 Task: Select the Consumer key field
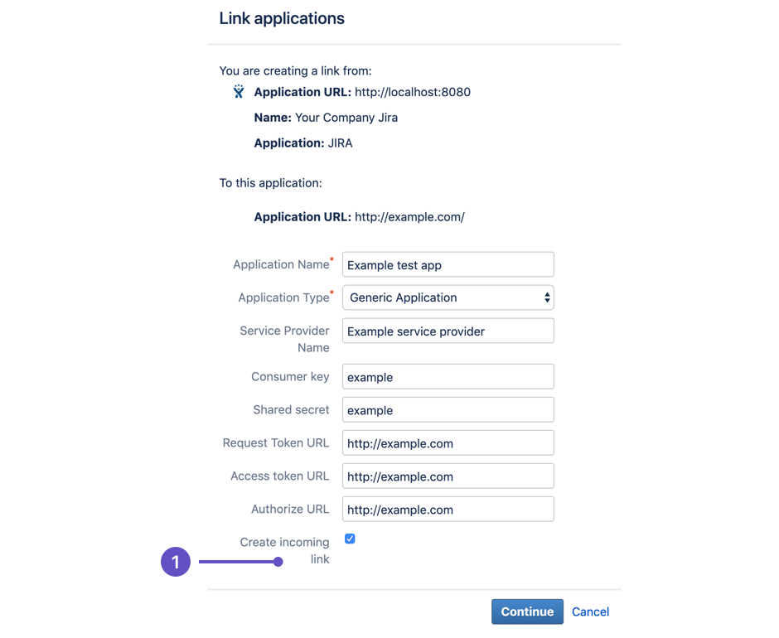click(448, 376)
